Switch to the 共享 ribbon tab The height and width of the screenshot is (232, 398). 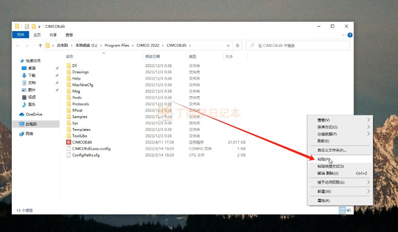(53, 35)
